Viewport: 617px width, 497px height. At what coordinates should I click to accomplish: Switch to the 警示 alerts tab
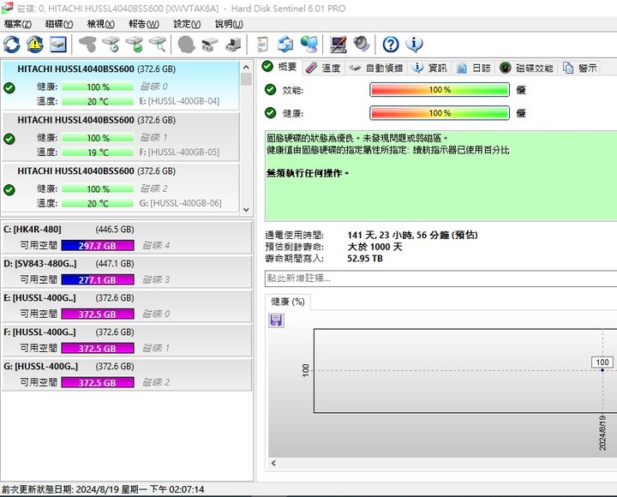(x=579, y=68)
